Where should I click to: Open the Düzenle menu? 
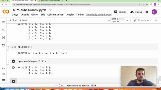pyautogui.click(x=25, y=14)
